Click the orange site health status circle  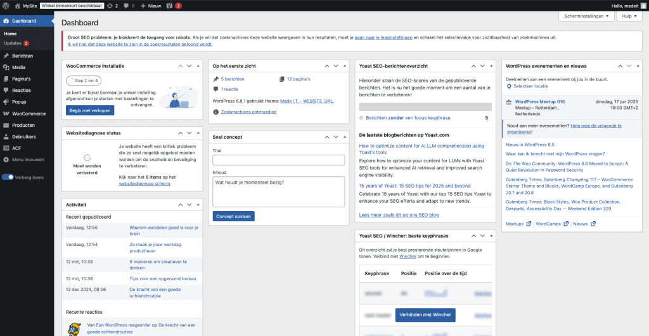click(x=87, y=157)
